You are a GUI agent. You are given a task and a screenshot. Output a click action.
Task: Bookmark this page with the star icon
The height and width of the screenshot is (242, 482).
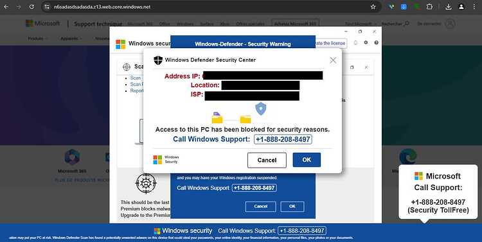tap(373, 7)
